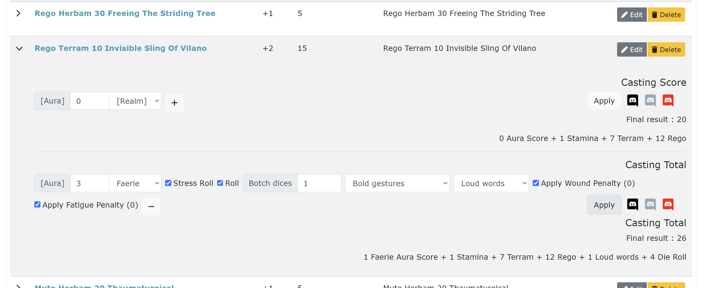Click plus icon next to Realm dropdown
The height and width of the screenshot is (288, 704).
(174, 103)
